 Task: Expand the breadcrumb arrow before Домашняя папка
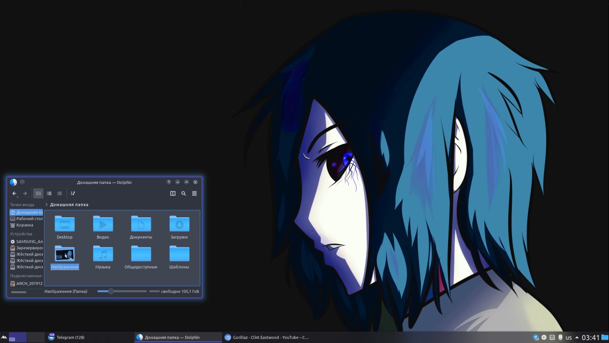[46, 204]
